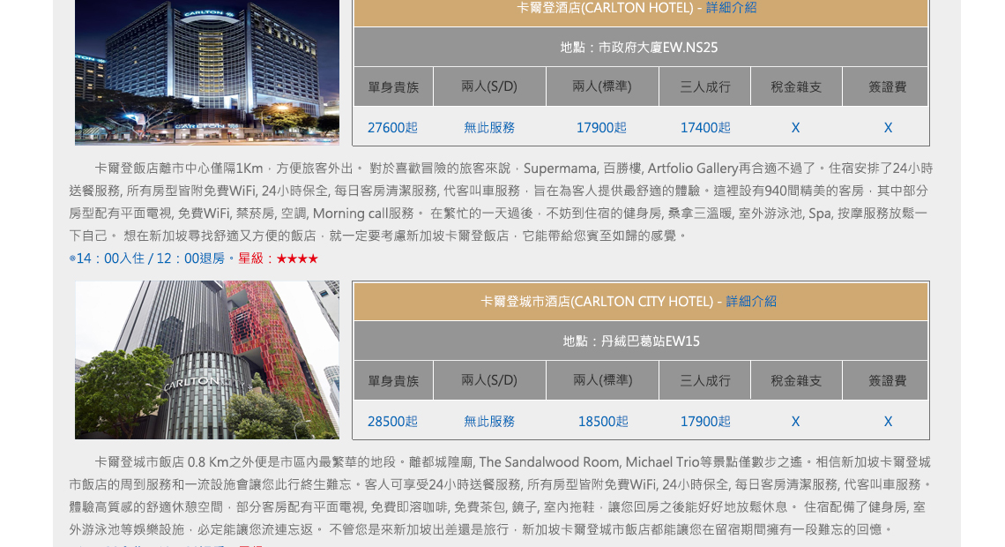The image size is (1005, 547).
Task: Click 卡爾登城市酒店(CARLTON CITY HOTEL) title
Action: pyautogui.click(x=597, y=302)
